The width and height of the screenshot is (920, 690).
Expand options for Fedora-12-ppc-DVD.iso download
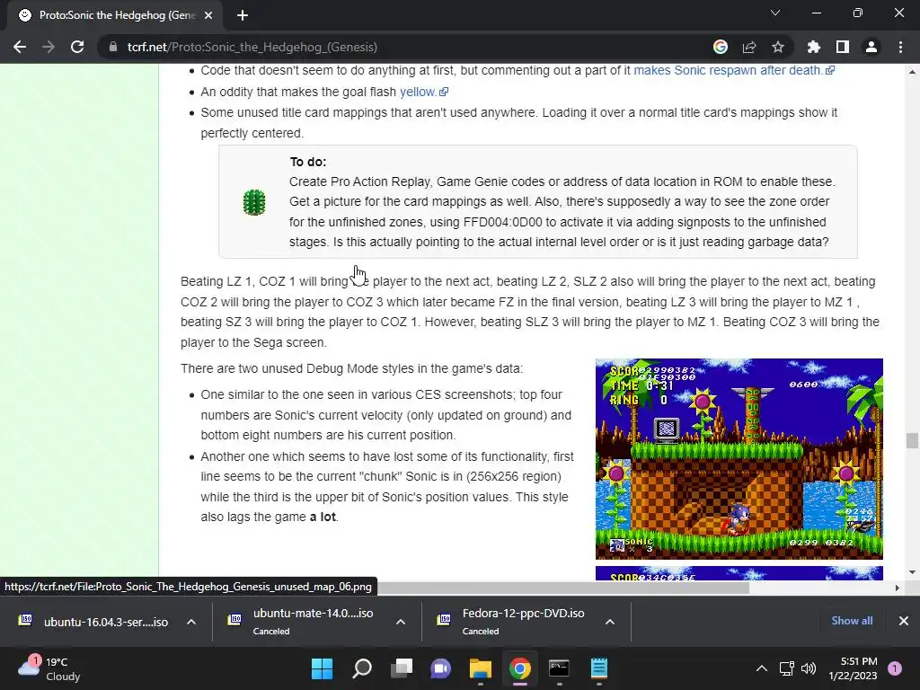610,622
